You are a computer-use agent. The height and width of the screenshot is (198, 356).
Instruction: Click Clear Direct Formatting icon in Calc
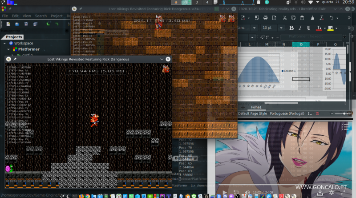click(x=321, y=18)
